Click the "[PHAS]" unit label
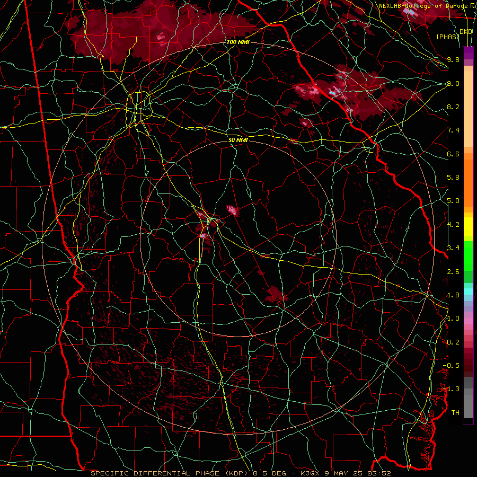Screen dimensions: 477x477 [x=447, y=37]
